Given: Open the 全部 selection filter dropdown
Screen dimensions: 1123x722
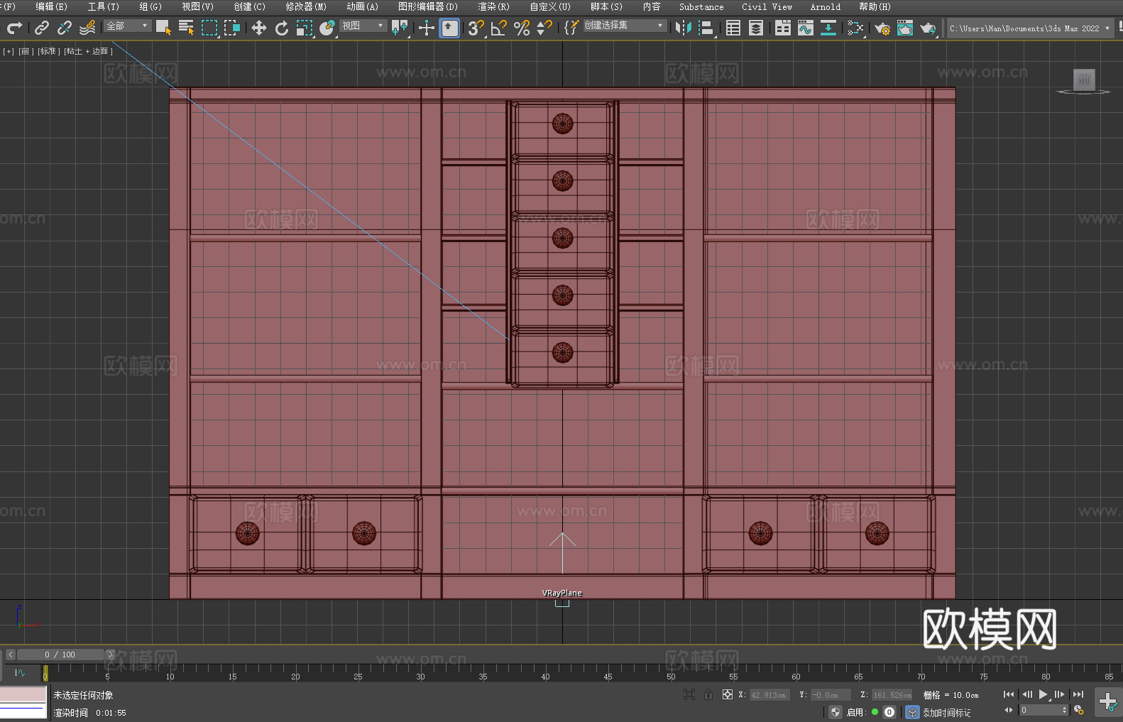Looking at the screenshot, I should [127, 26].
